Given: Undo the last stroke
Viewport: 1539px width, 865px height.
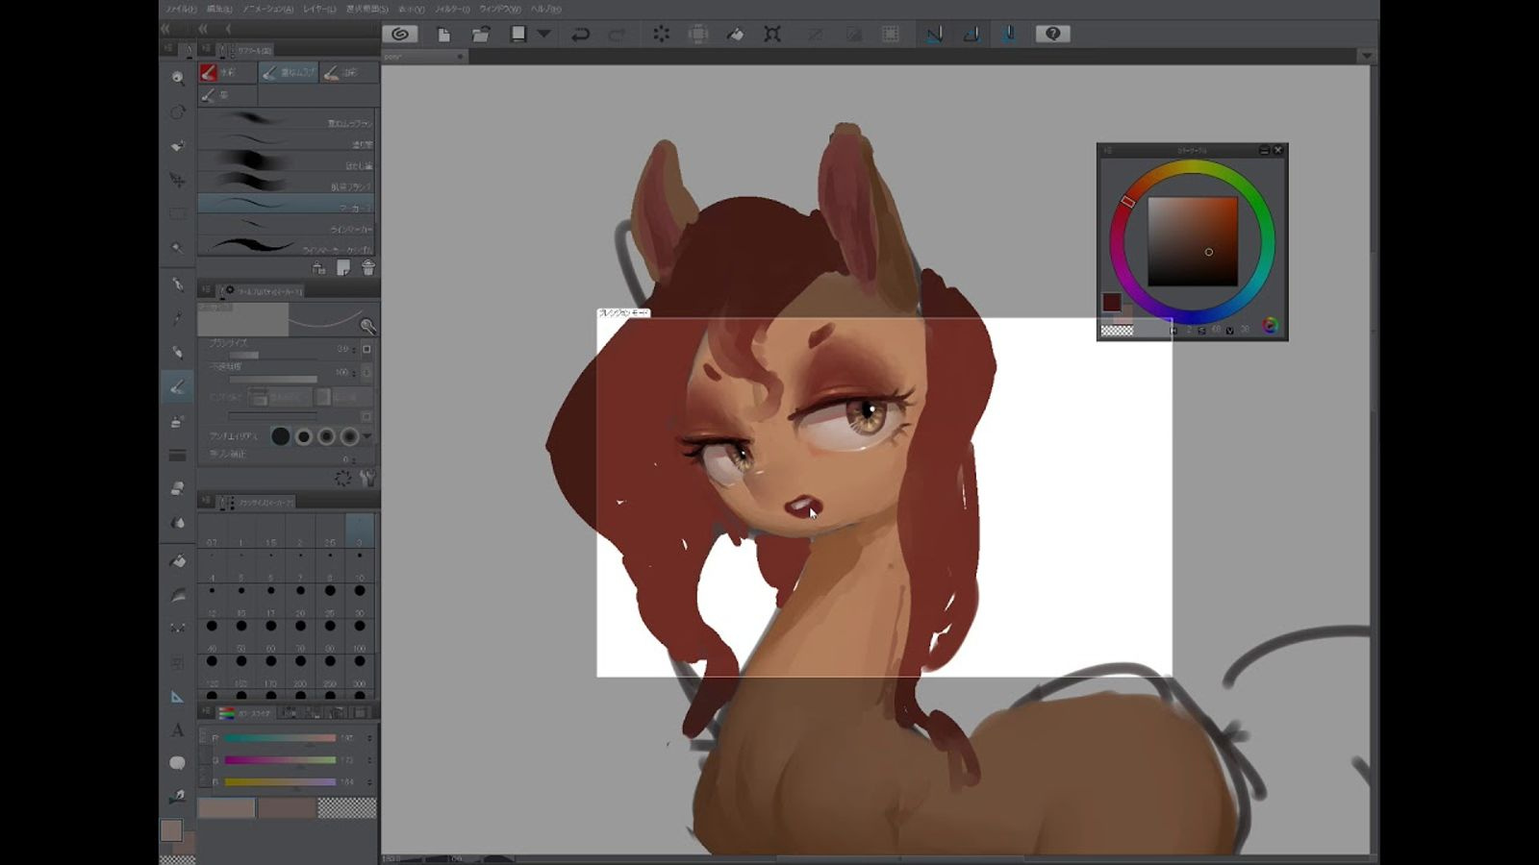Looking at the screenshot, I should click(x=580, y=34).
